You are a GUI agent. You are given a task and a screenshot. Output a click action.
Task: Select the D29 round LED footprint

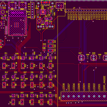tap(94, 58)
